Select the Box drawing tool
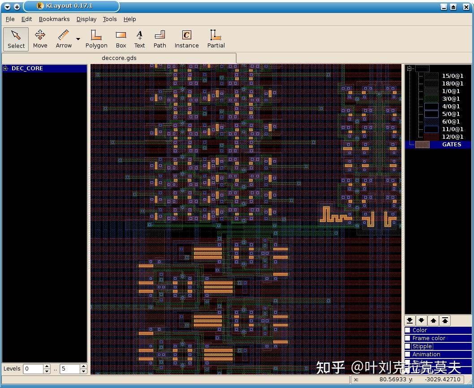Image resolution: width=474 pixels, height=388 pixels. pos(121,39)
